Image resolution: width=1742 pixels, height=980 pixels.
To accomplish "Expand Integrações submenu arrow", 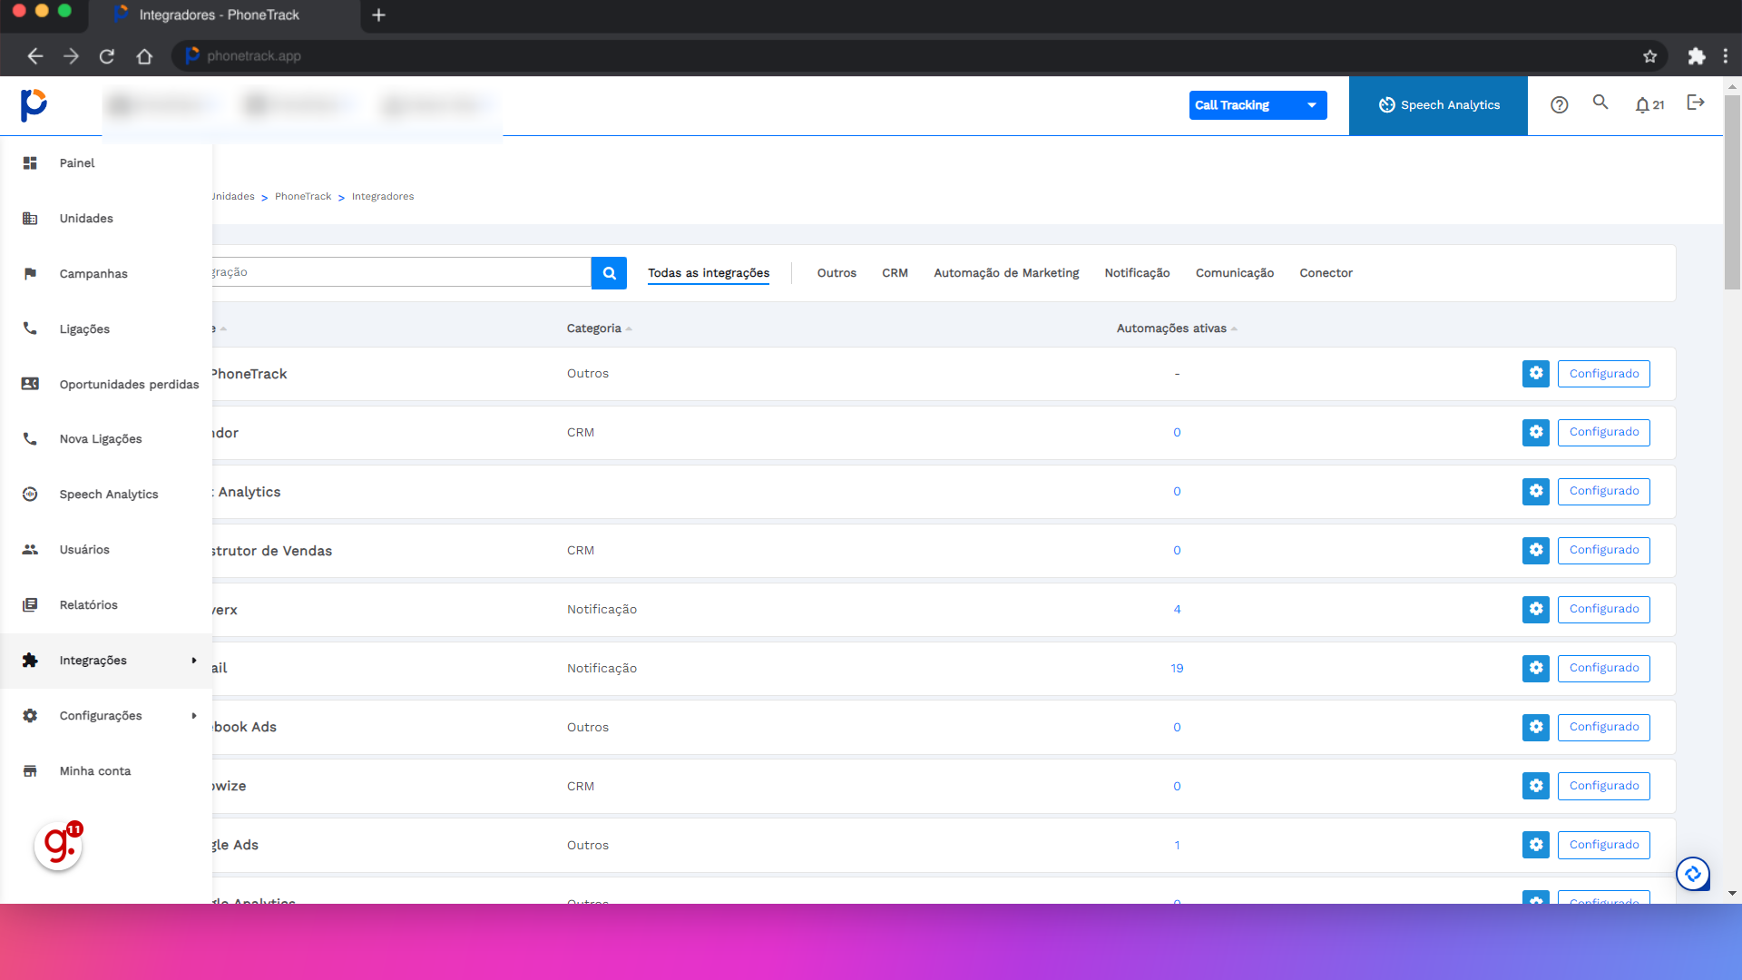I will click(x=194, y=661).
